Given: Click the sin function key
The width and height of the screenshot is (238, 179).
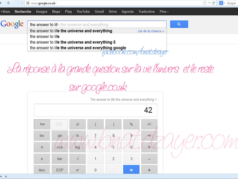Looking at the screenshot, I should pos(60,136).
